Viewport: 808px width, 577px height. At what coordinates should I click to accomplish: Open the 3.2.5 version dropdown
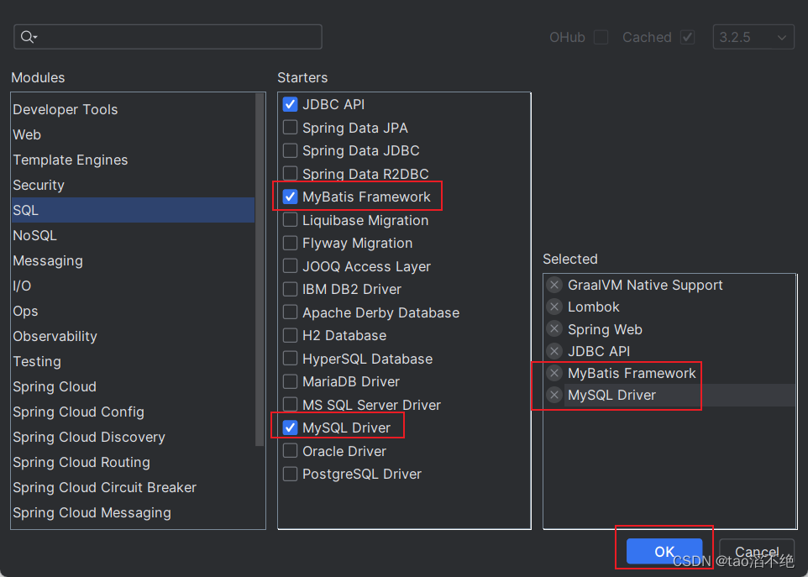(x=753, y=37)
